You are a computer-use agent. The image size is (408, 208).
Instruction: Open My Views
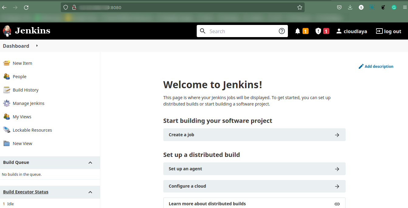click(x=22, y=117)
